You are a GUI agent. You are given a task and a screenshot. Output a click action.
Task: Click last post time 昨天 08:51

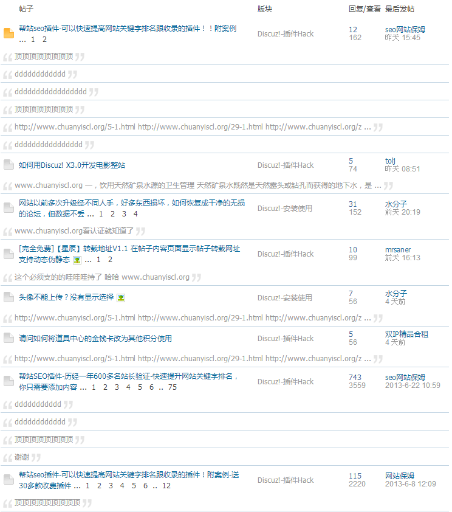pyautogui.click(x=402, y=169)
